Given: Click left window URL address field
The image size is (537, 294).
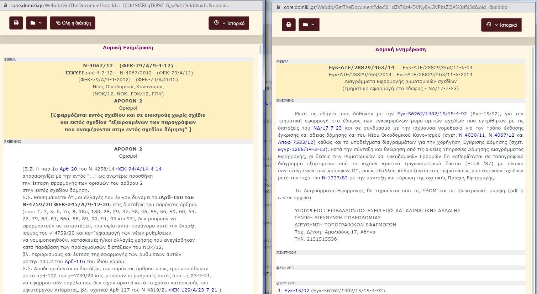Looking at the screenshot, I should 121,5.
